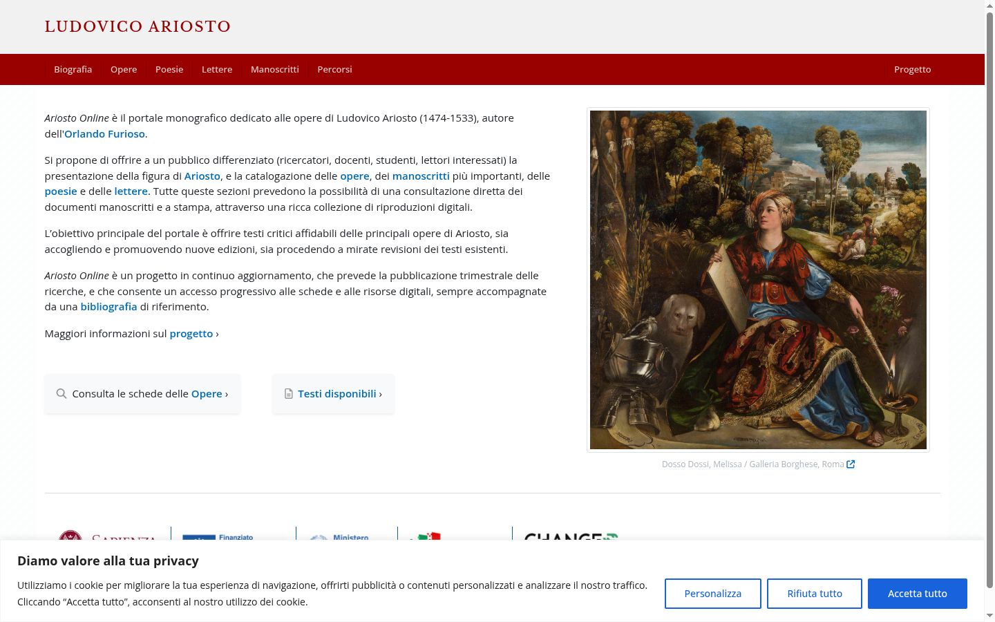Open the bibliografia link
Viewport: 995px width, 622px height.
(108, 307)
